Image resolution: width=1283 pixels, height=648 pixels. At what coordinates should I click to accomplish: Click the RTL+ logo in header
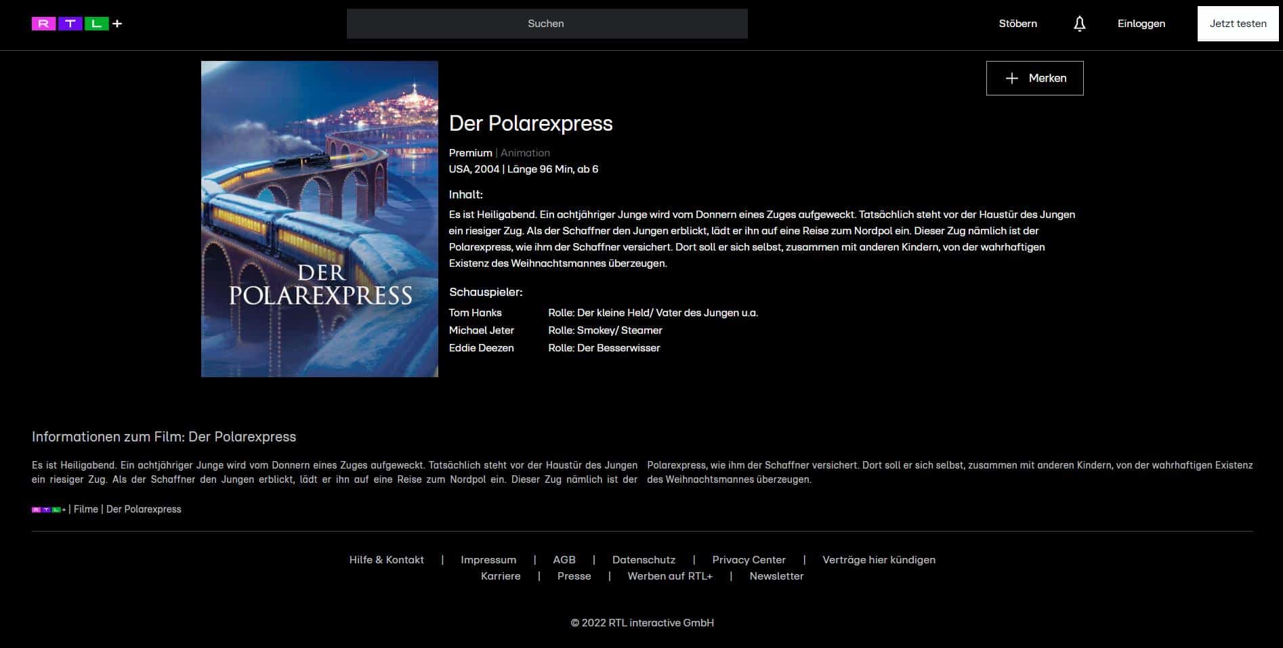tap(77, 24)
